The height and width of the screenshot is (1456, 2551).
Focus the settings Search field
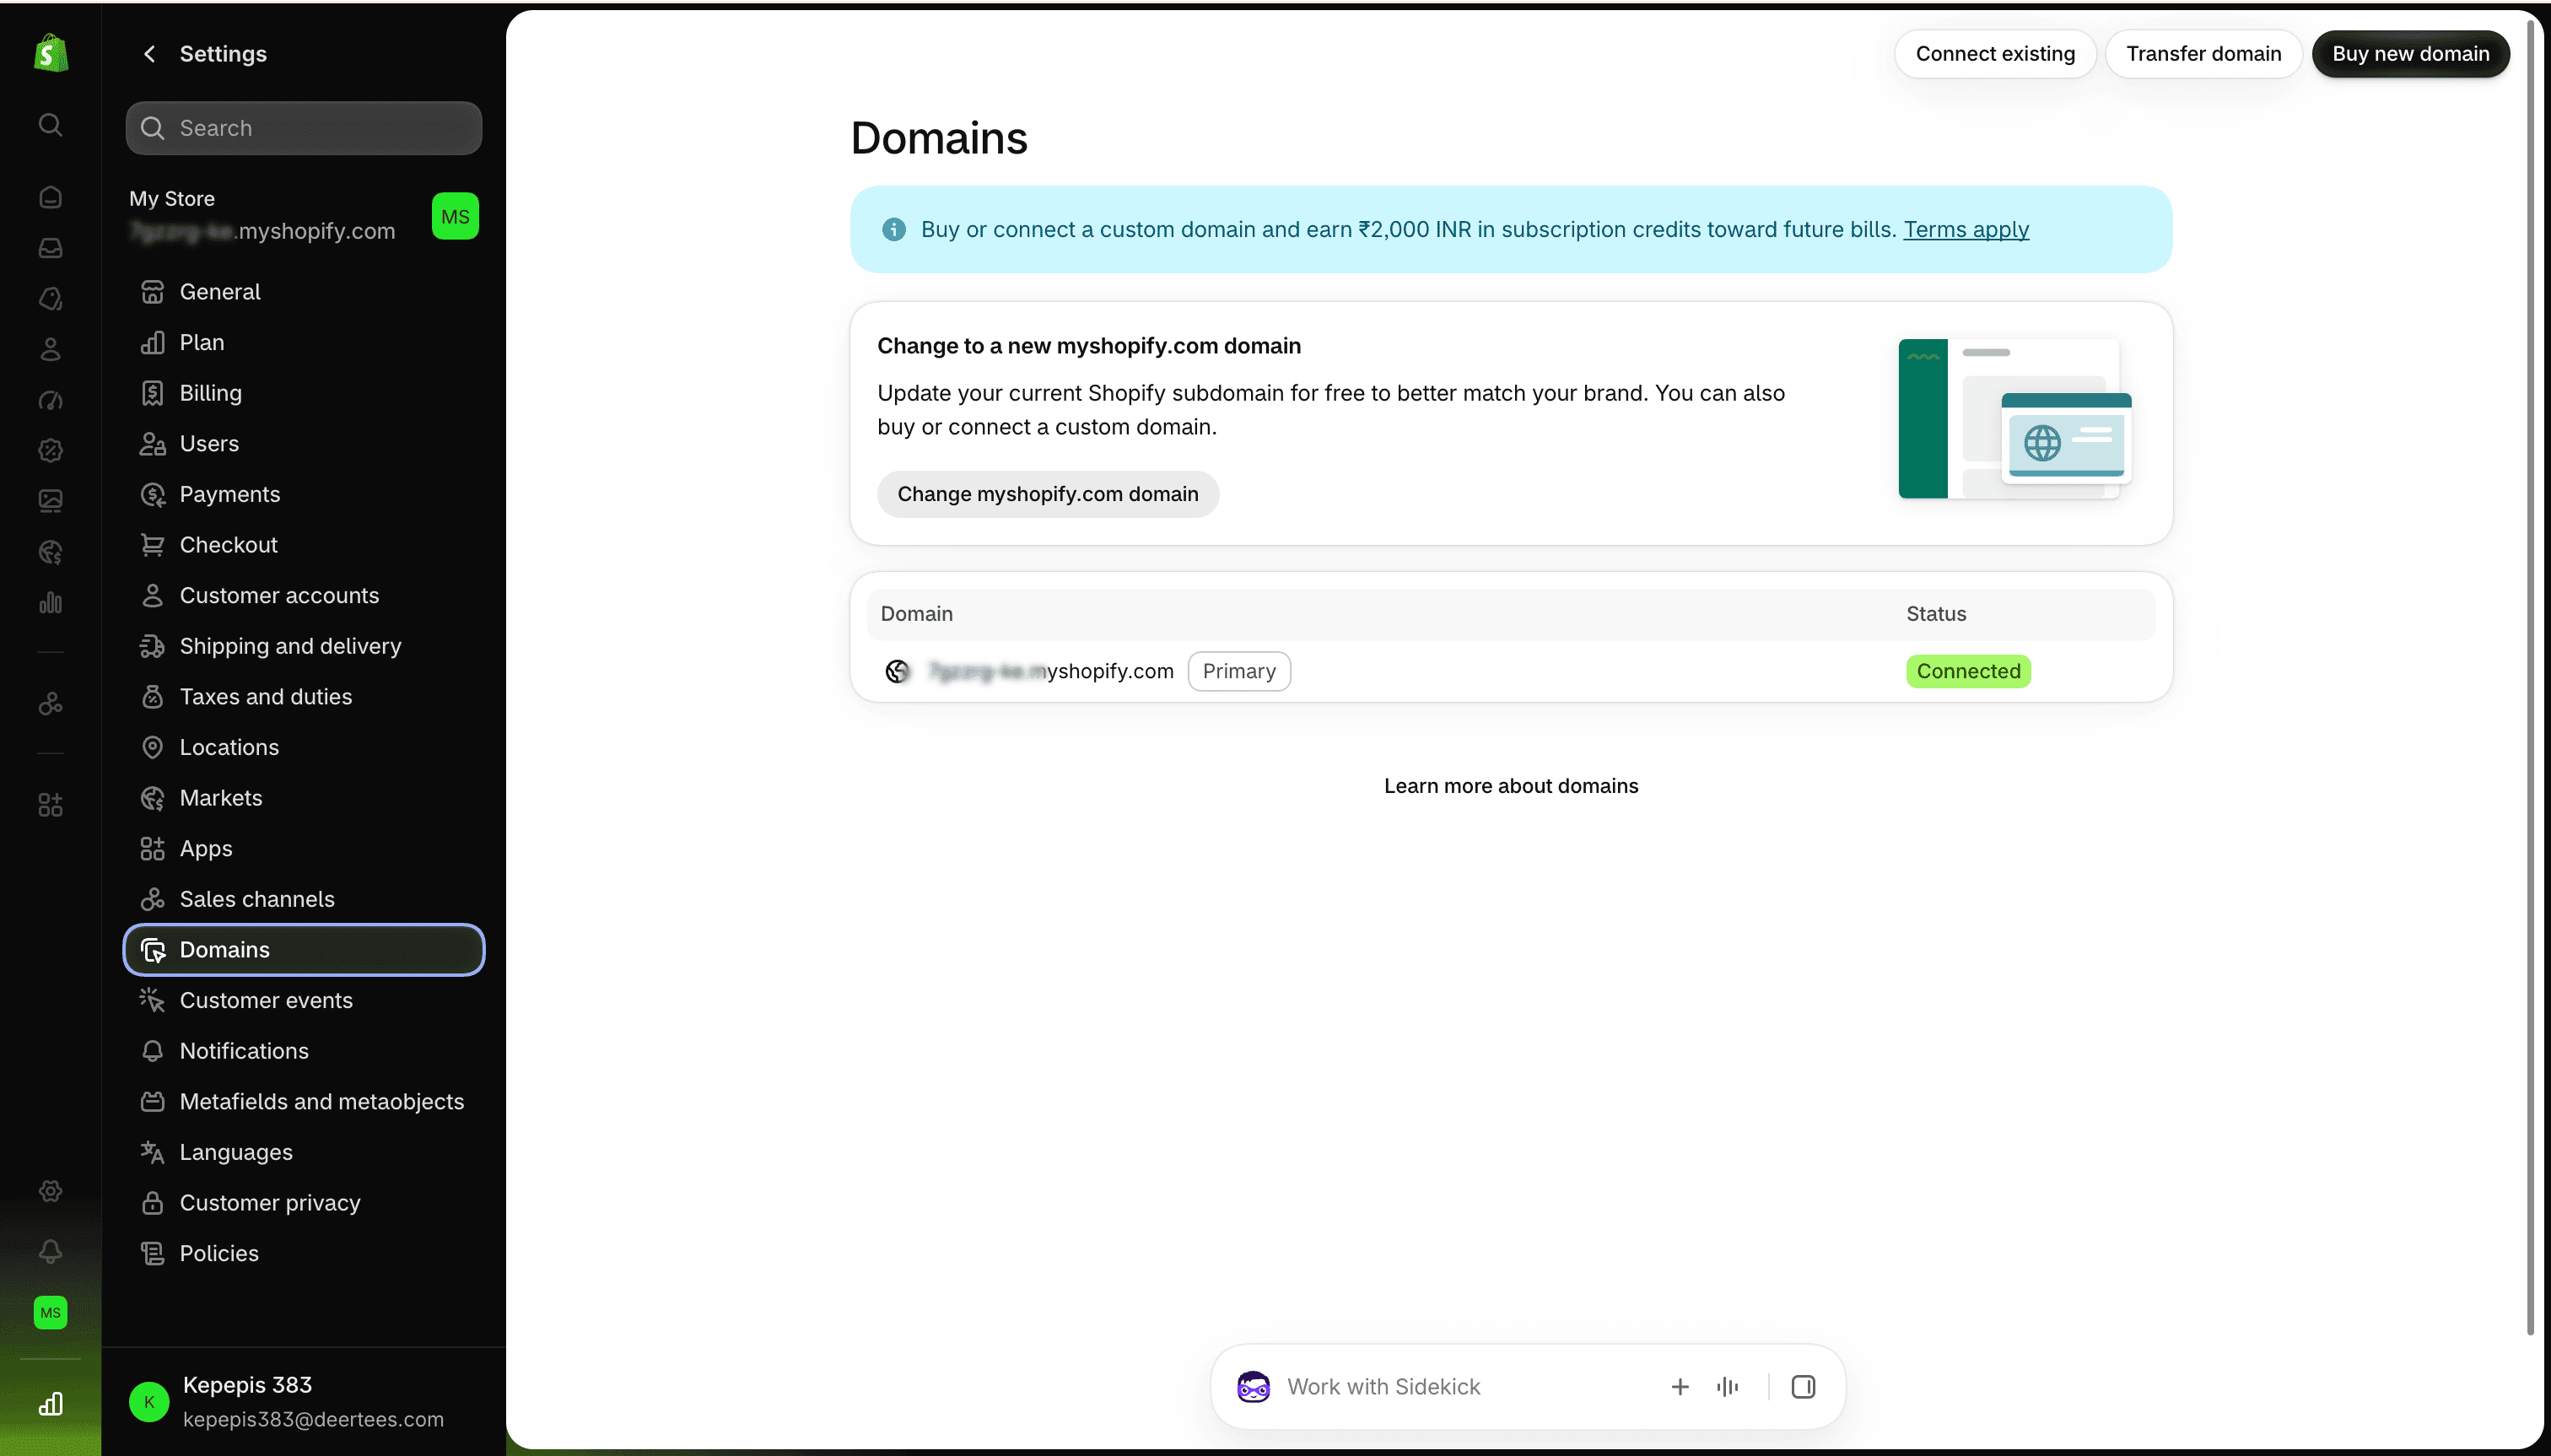click(304, 128)
